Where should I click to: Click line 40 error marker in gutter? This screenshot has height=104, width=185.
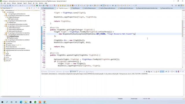pos(42,34)
